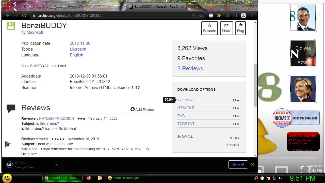Screen dimensions: 325x183
Task: Bookmark this page with the star icon
Action: click(x=201, y=16)
